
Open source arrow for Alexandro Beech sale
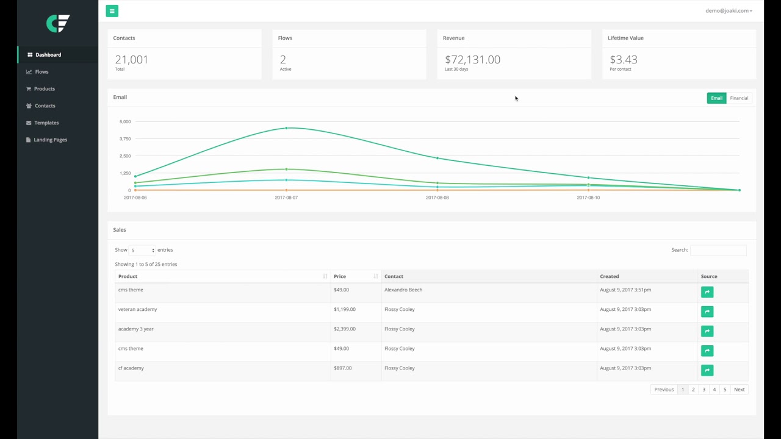(707, 292)
